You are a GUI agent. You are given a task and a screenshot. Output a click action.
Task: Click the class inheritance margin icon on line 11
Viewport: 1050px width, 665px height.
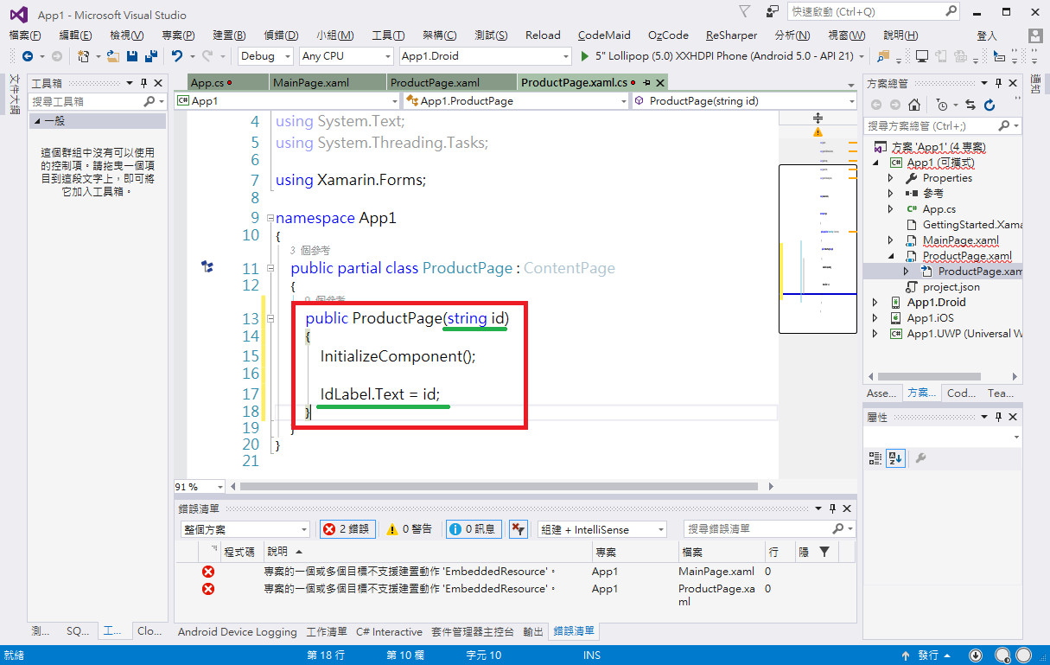207,267
